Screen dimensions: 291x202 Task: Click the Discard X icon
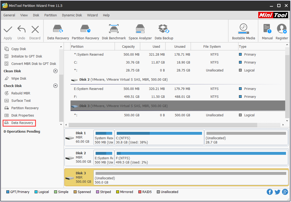point(35,30)
